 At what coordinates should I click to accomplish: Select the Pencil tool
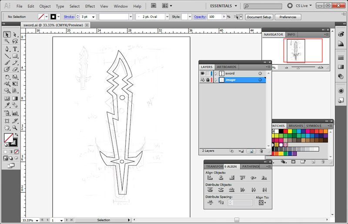(15, 63)
